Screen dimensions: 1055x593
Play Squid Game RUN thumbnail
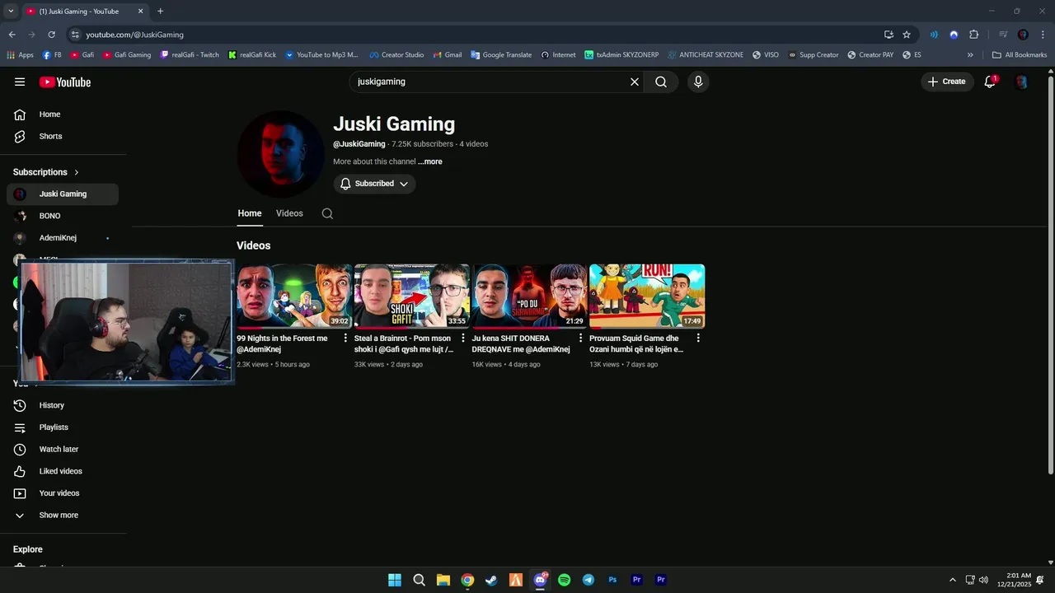click(647, 296)
